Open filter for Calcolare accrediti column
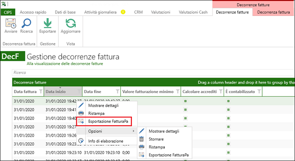The height and width of the screenshot is (161, 295). tap(220, 91)
